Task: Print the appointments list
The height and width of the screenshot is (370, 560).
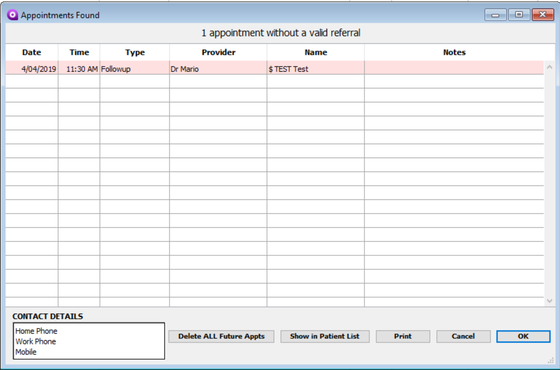Action: point(403,336)
